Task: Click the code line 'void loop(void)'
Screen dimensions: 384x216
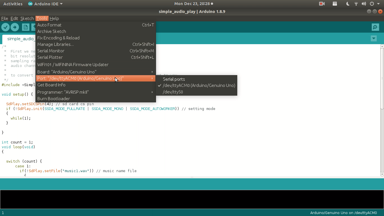Action: (18, 147)
